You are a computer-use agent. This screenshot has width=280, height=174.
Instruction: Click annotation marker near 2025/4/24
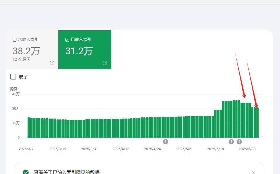165,142
